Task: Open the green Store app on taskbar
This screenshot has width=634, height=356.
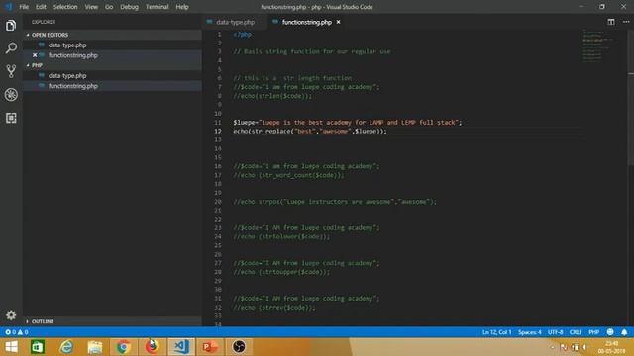Action: click(x=38, y=347)
